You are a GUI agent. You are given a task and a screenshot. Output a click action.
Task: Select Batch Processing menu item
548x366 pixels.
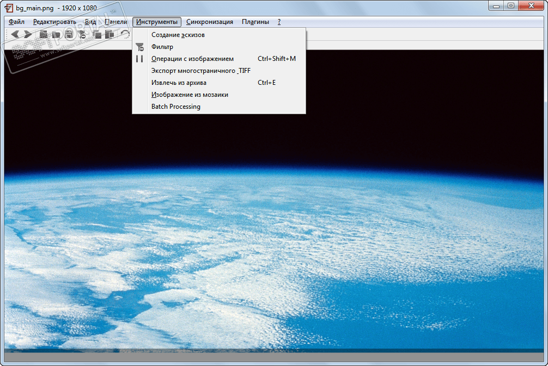coord(175,107)
